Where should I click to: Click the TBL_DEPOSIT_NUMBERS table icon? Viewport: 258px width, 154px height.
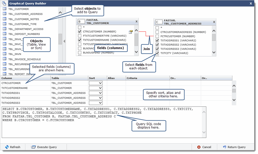(x=5, y=34)
